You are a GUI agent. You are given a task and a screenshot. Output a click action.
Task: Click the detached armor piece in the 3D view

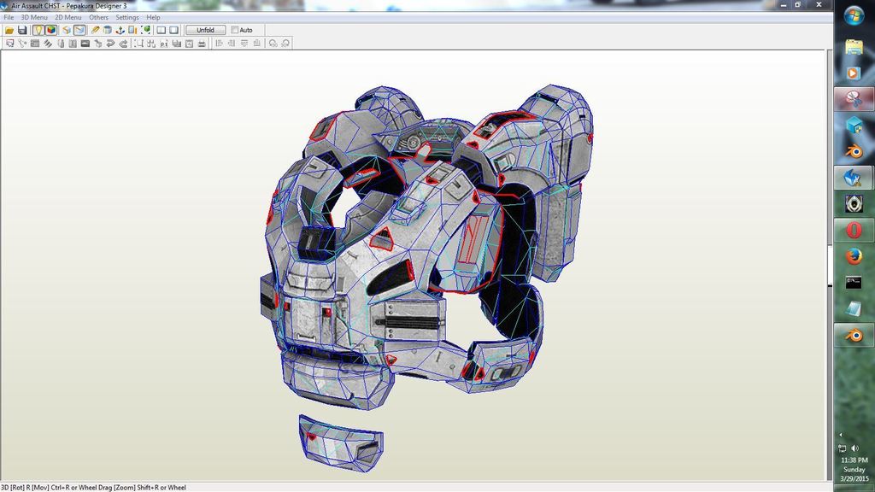tap(341, 443)
